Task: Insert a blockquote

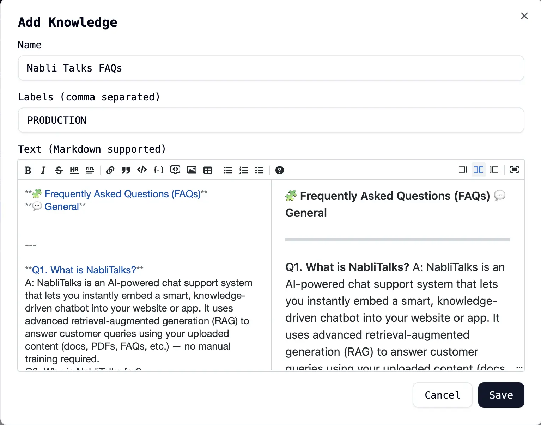Action: tap(126, 170)
